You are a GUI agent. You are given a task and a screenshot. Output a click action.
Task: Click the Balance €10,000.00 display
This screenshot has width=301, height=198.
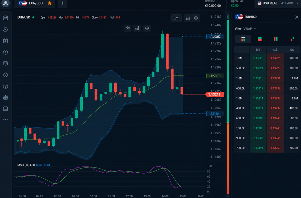click(x=213, y=3)
